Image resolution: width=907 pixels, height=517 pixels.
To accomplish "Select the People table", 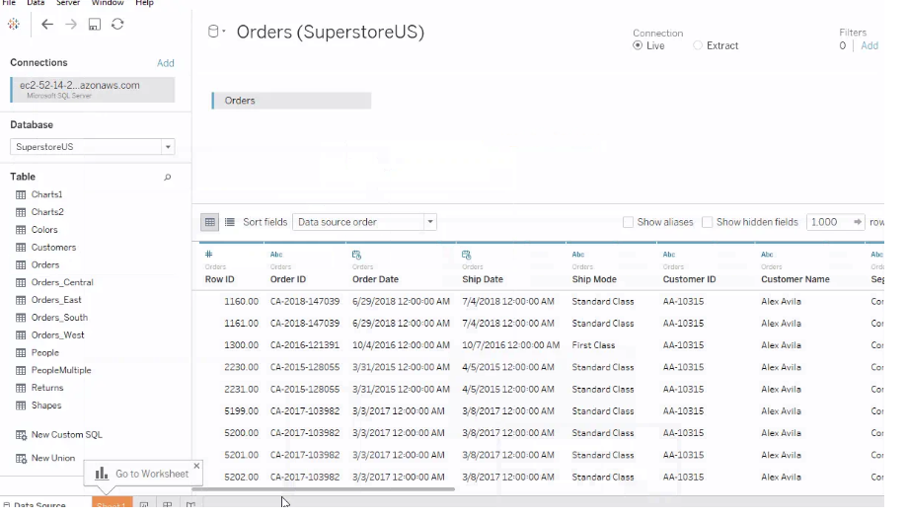I will [44, 353].
